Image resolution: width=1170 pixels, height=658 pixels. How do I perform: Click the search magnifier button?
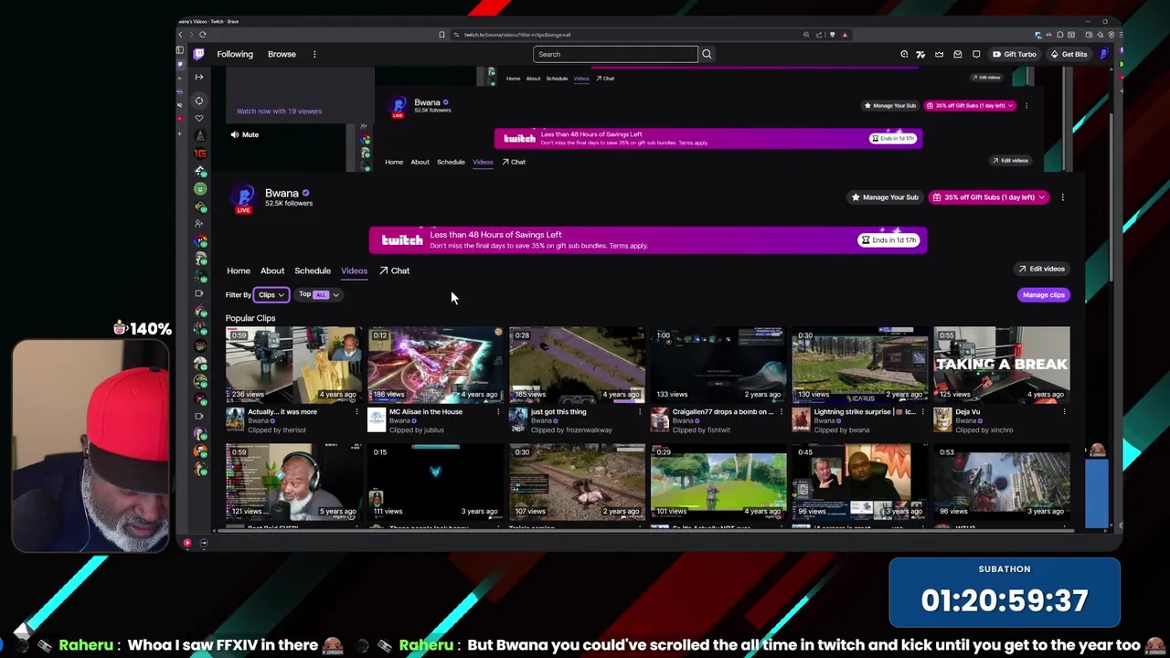707,54
